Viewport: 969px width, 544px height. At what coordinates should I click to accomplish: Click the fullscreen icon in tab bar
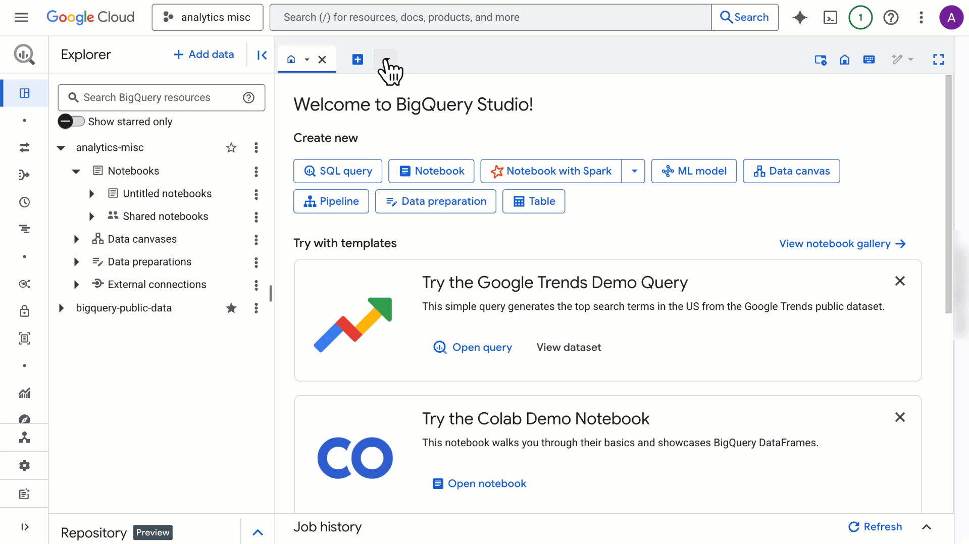[x=938, y=60]
